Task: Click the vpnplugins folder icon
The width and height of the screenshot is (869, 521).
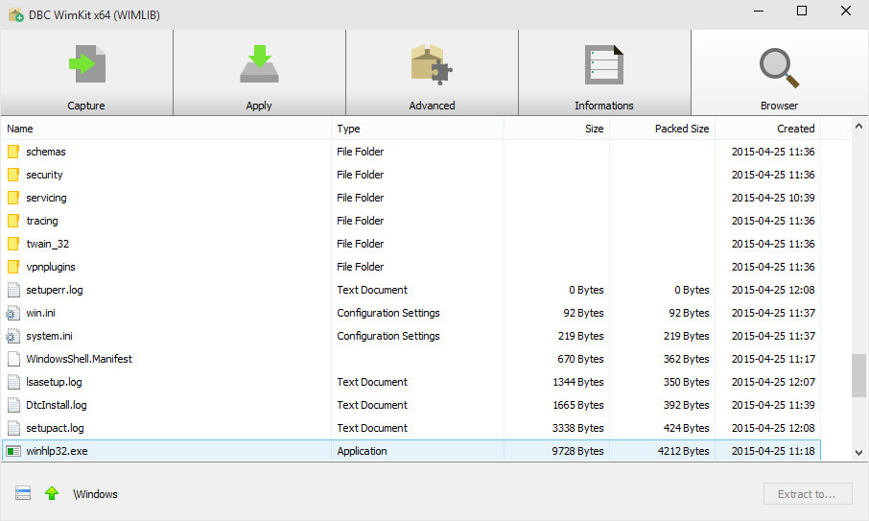Action: [x=13, y=267]
